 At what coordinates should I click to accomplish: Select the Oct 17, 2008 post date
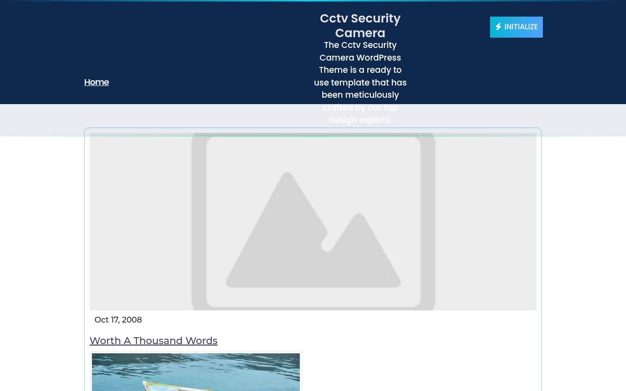[x=118, y=320]
